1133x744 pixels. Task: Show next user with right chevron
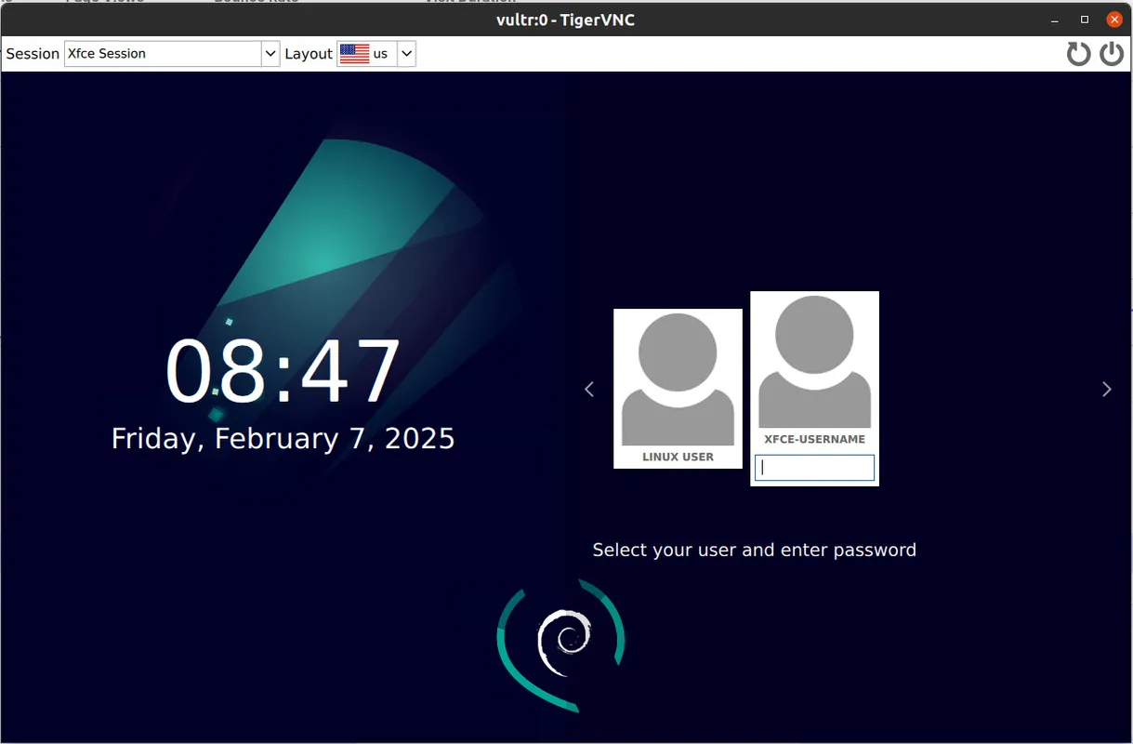click(x=1106, y=389)
